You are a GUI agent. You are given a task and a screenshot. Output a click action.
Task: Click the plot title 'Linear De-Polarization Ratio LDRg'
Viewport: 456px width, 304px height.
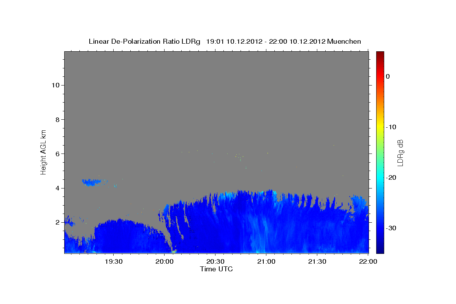(144, 41)
